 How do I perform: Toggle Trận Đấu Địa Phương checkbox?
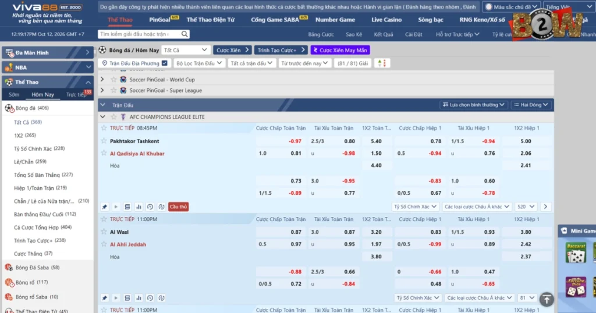(x=165, y=63)
